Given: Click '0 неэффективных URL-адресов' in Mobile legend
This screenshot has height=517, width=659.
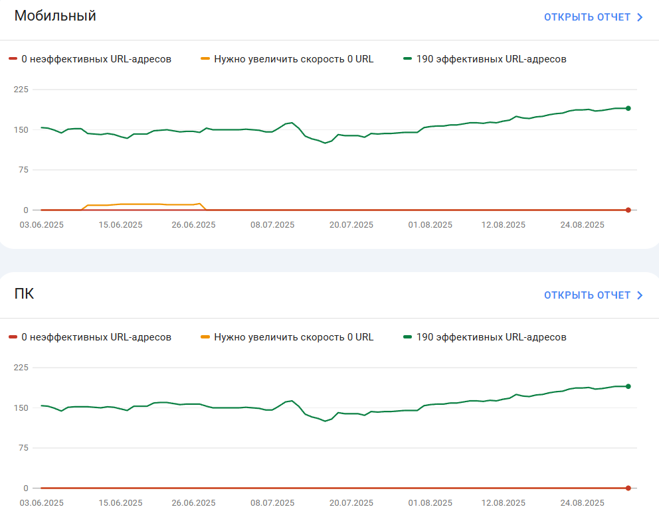Looking at the screenshot, I should point(96,59).
